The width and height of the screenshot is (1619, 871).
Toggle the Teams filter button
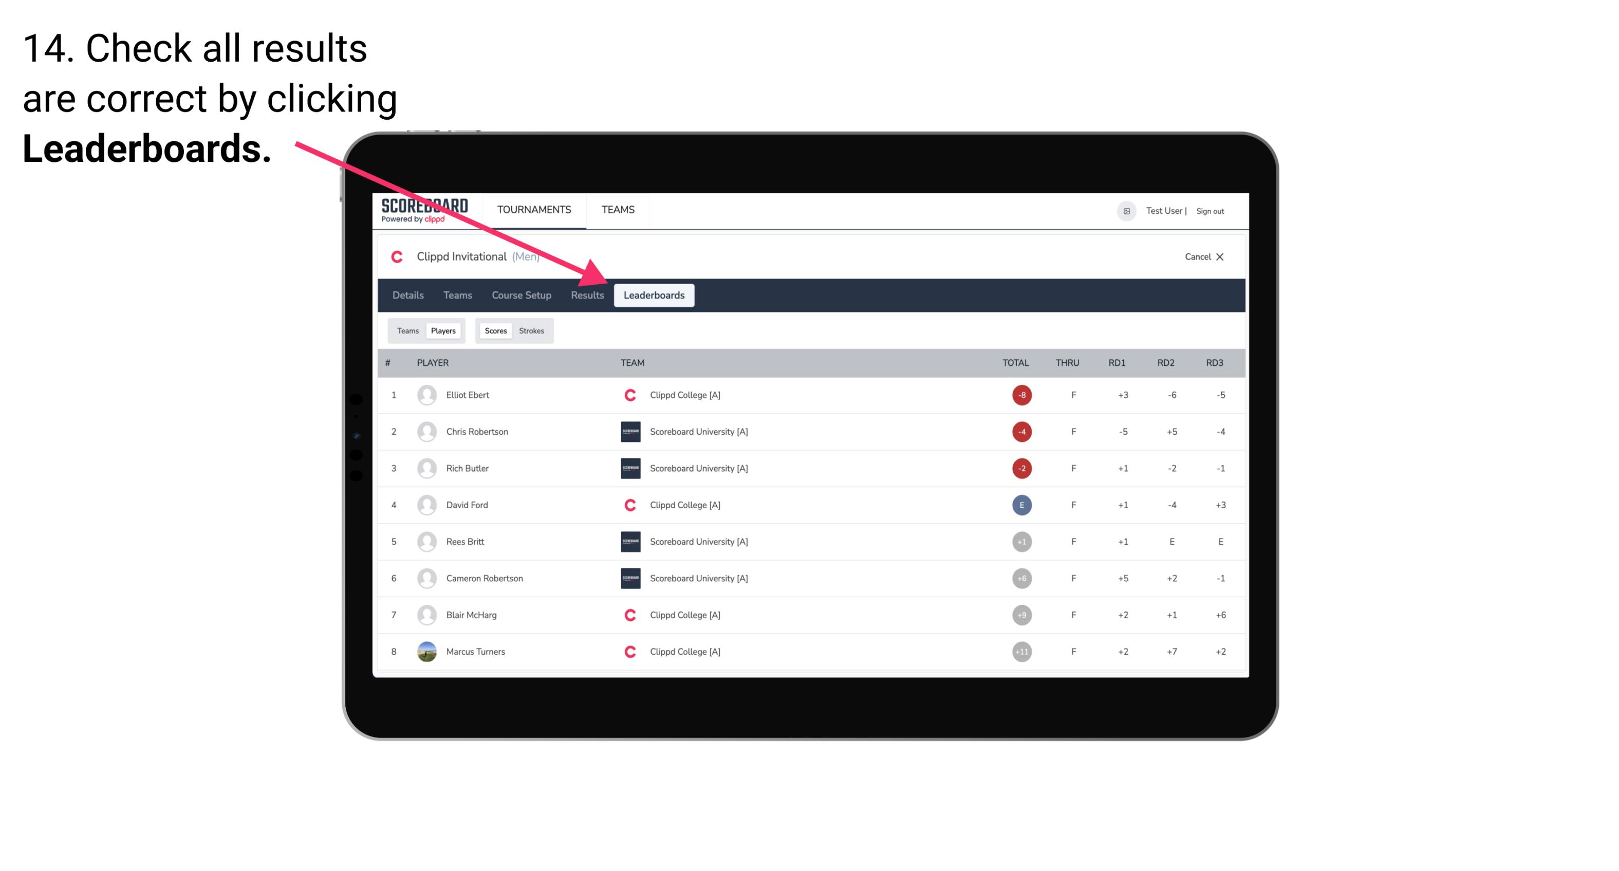click(406, 330)
